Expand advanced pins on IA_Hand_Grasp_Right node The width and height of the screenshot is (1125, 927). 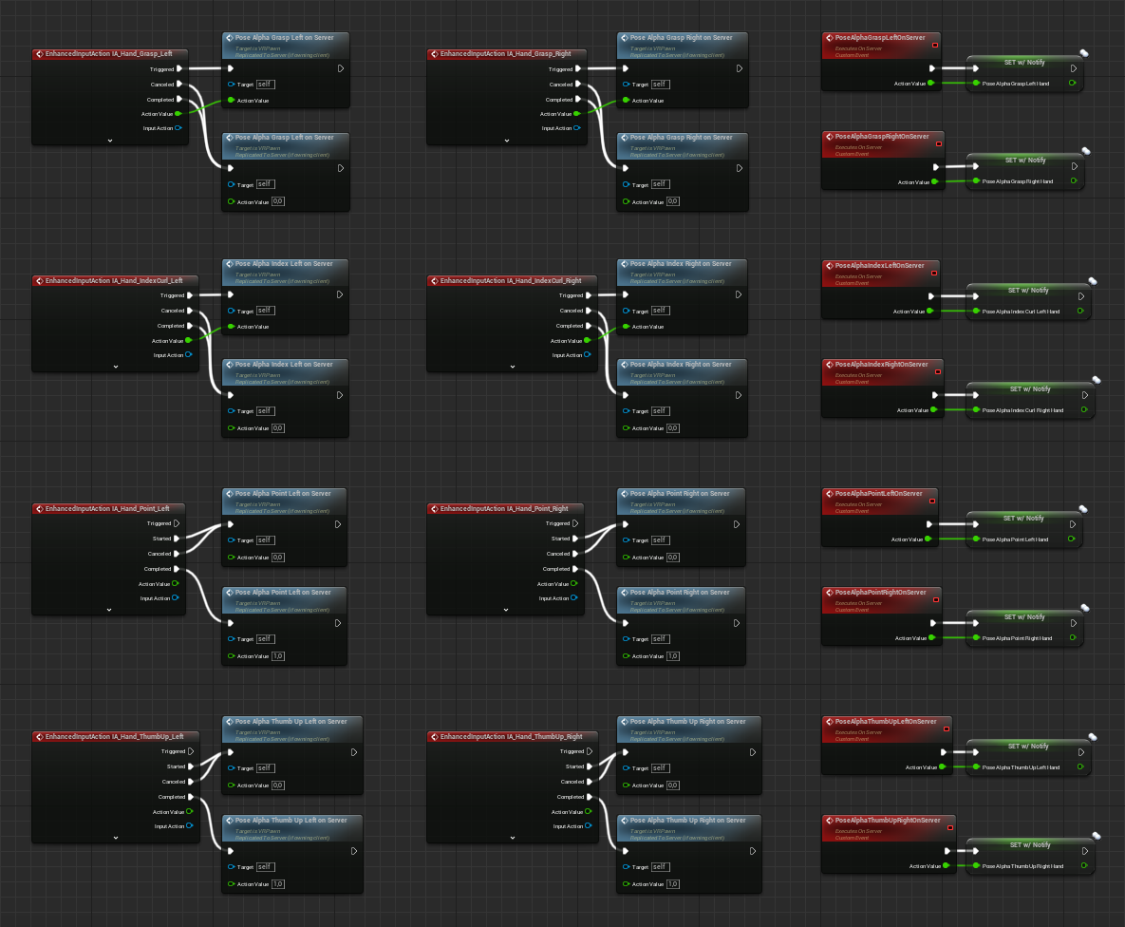click(x=507, y=141)
